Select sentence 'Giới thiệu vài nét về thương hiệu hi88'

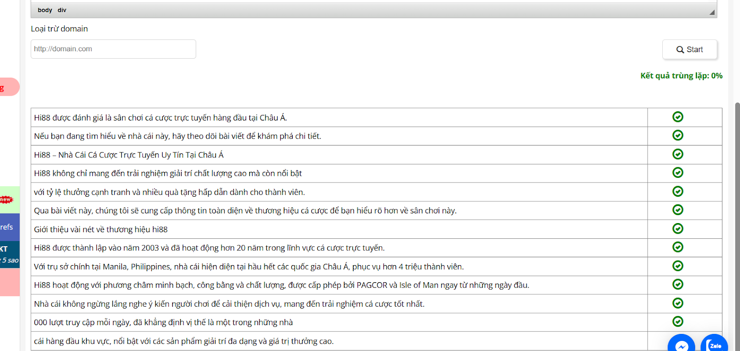[101, 230]
